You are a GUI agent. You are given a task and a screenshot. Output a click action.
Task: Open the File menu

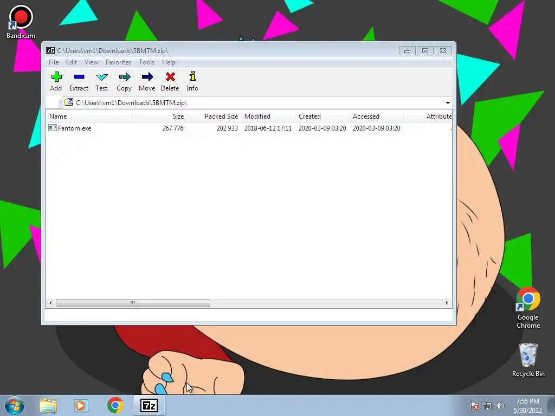click(x=54, y=62)
